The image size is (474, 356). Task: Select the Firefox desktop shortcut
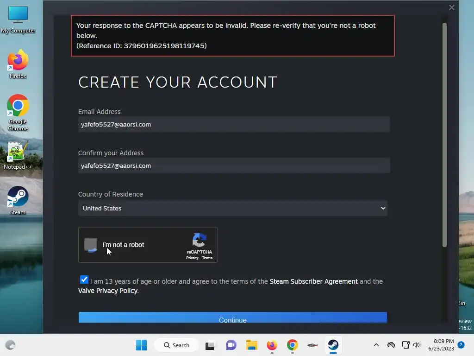click(x=18, y=64)
